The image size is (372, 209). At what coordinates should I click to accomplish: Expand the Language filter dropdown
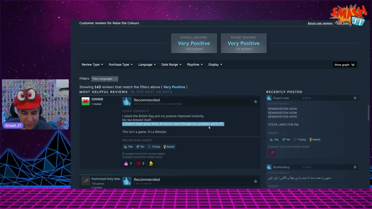[x=147, y=64]
